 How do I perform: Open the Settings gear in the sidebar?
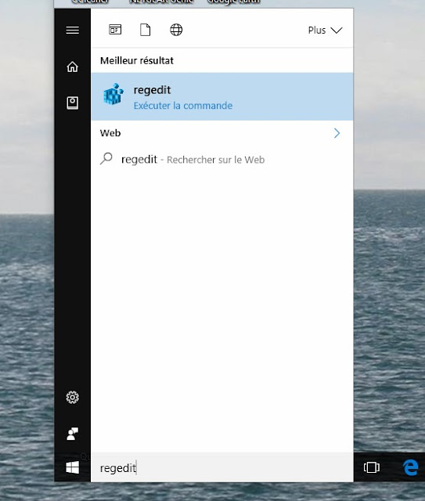coord(73,397)
